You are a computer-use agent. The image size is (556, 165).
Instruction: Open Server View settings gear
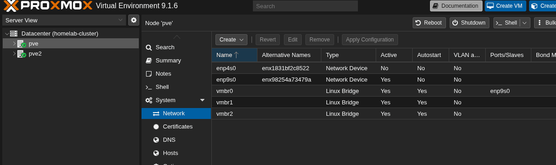[134, 20]
